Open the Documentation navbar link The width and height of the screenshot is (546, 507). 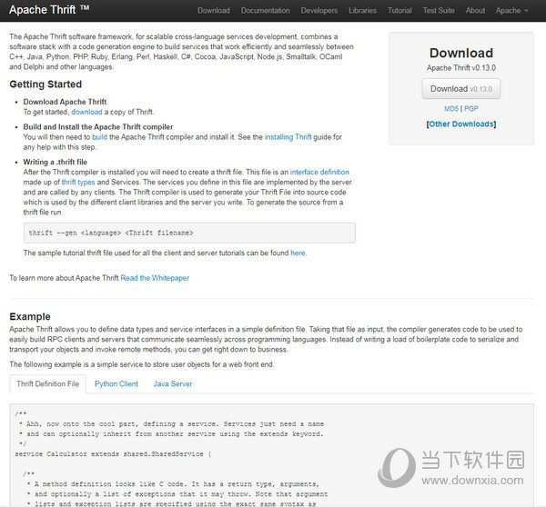click(x=265, y=11)
